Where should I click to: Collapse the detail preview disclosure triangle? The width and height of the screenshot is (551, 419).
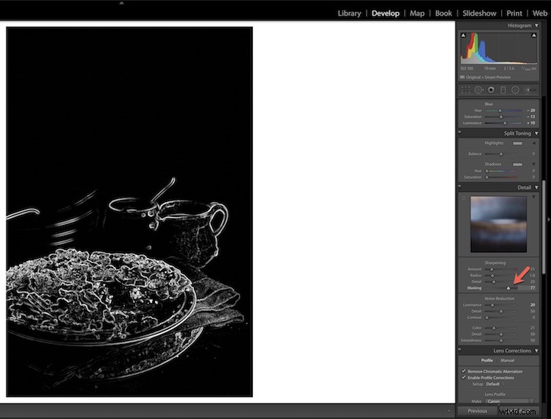[x=534, y=197]
